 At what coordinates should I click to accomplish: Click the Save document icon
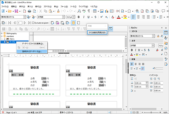point(16,11)
